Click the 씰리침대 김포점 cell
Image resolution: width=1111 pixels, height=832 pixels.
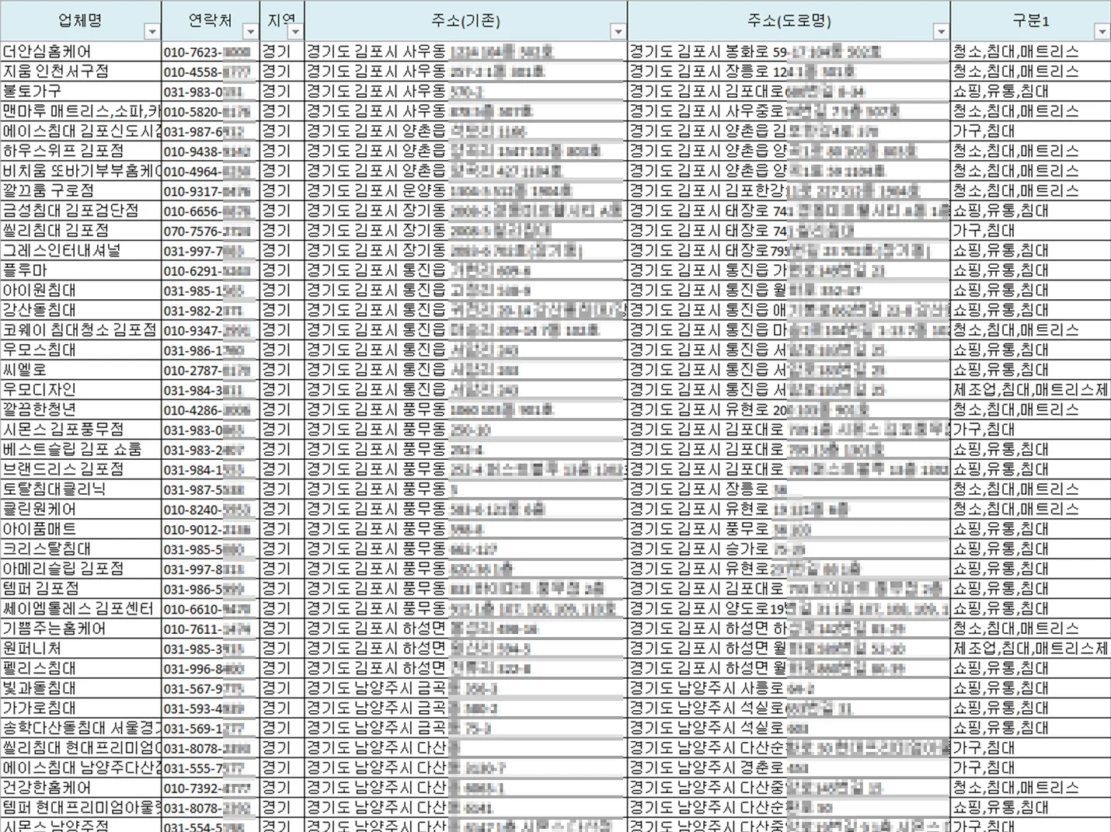coord(81,231)
